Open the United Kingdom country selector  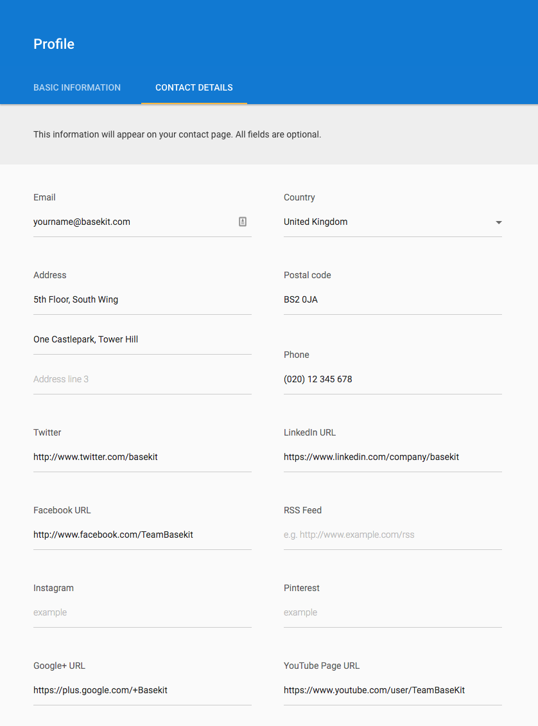point(393,222)
